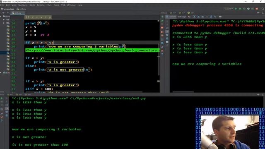Screen dimensions: 265x149
Task: Click the Debug console horizontal scrollbar
Action: click(183, 92)
